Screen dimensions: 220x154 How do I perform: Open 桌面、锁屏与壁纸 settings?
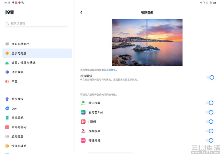click(37, 63)
